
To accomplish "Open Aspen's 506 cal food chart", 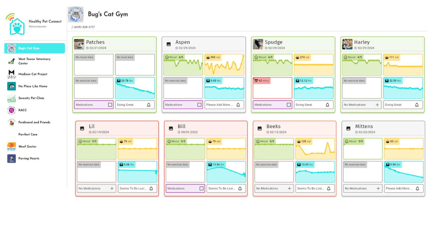I will coord(224,65).
